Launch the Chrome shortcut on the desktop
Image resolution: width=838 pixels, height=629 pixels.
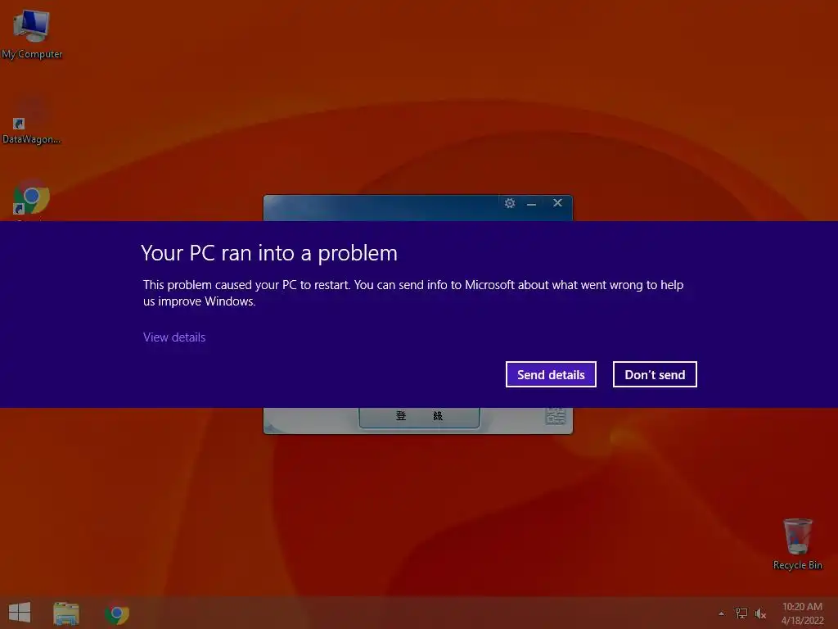(32, 199)
